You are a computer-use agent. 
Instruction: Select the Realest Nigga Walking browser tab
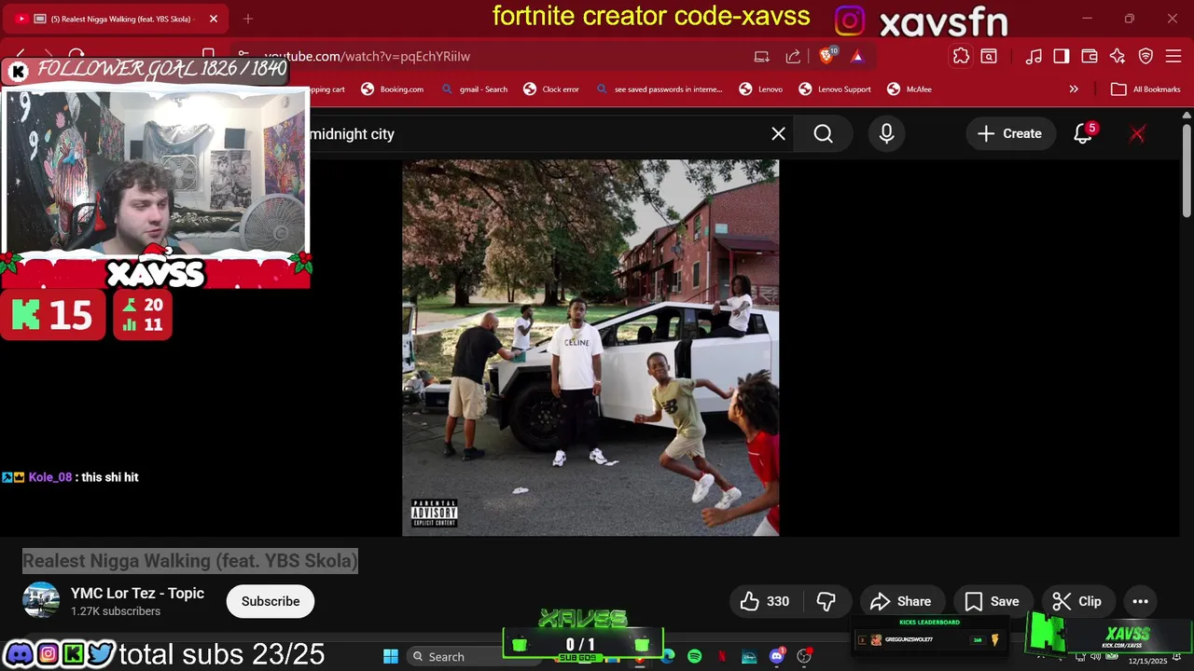[114, 19]
